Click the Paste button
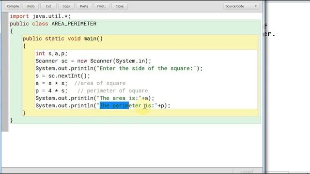The height and width of the screenshot is (174, 310). pos(84,6)
